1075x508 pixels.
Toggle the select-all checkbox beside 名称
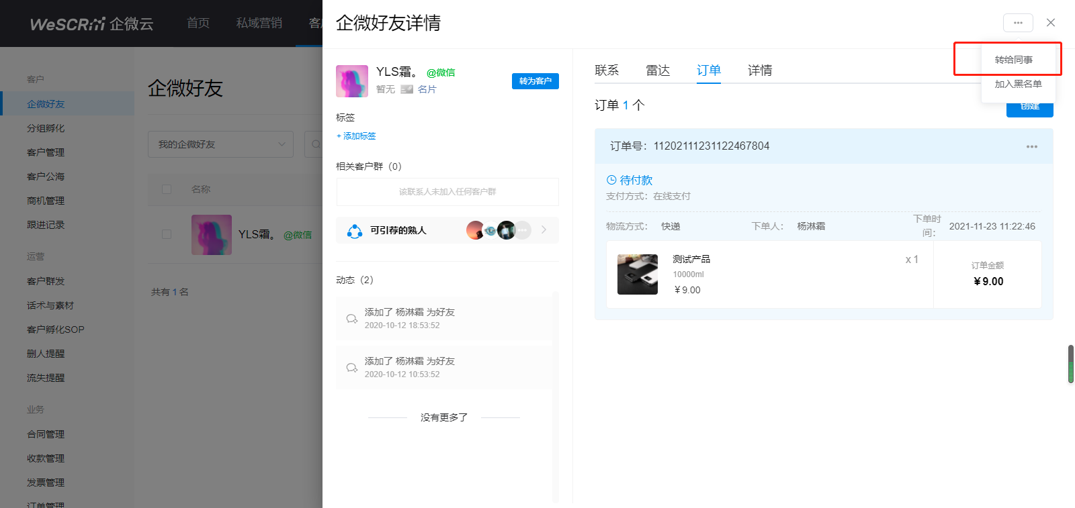tap(167, 189)
